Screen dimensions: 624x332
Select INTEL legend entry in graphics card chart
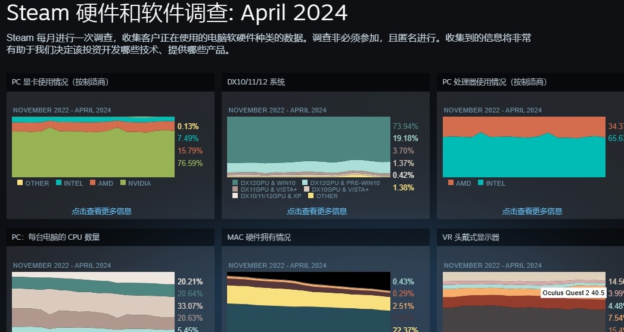coord(70,183)
